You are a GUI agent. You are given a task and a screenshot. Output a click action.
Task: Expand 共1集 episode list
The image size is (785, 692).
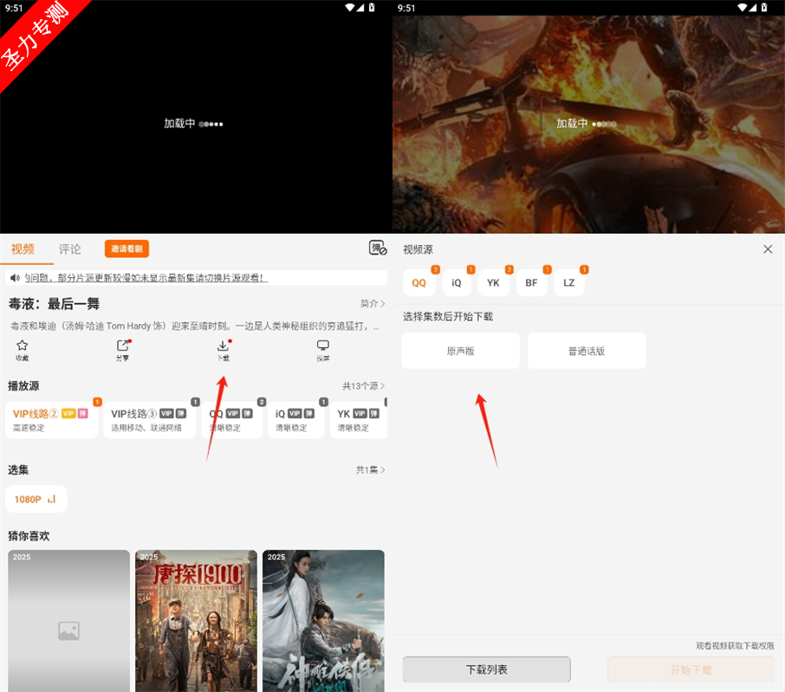tap(371, 469)
